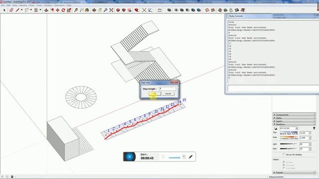This screenshot has height=179, width=319.
Task: Click the first sandbox terrain icon
Action: click(x=207, y=10)
